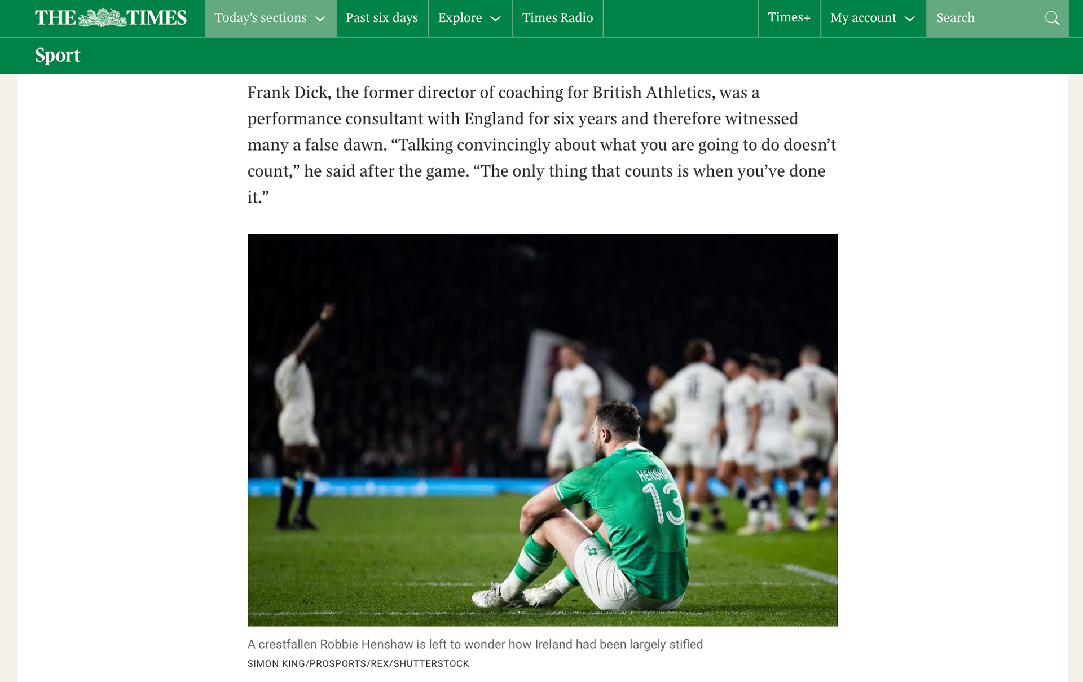The image size is (1083, 682).
Task: Click the Frank Dick article paragraph
Action: 541,144
